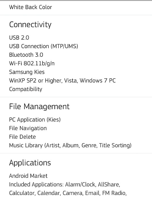Select the Applications section heading

click(30, 163)
